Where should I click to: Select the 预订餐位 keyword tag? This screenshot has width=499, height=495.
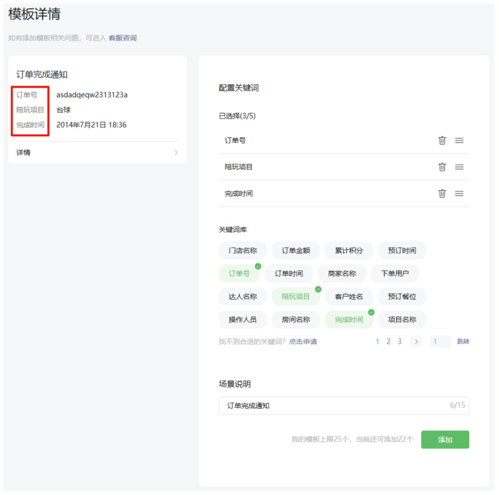[402, 296]
